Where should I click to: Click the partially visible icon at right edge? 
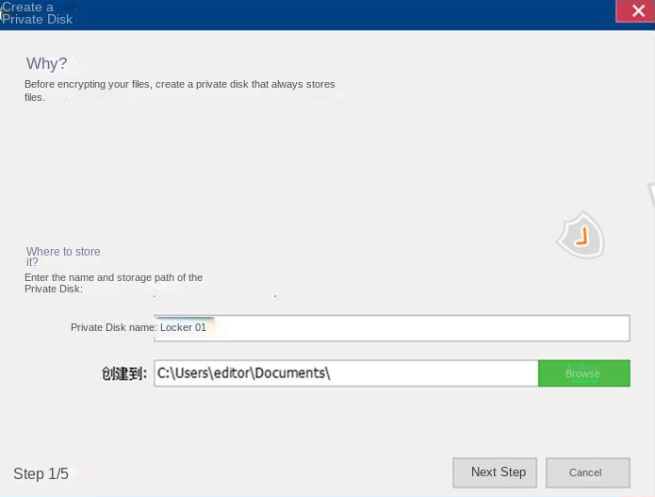tap(650, 194)
